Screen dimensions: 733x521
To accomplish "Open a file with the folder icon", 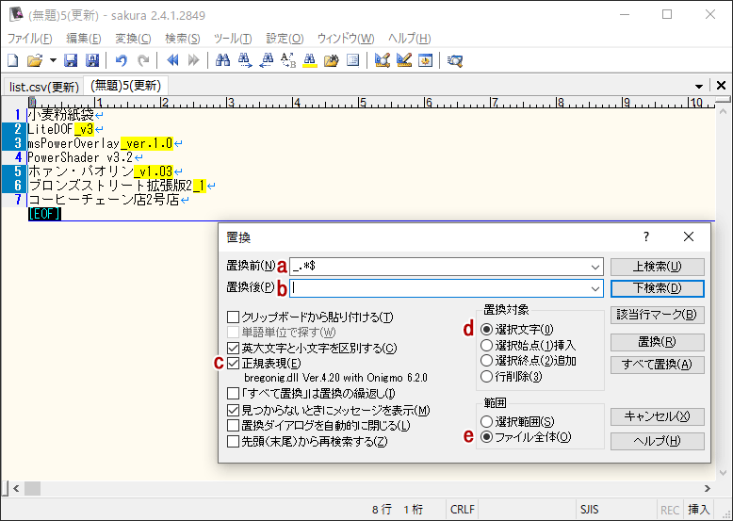I will coord(35,60).
